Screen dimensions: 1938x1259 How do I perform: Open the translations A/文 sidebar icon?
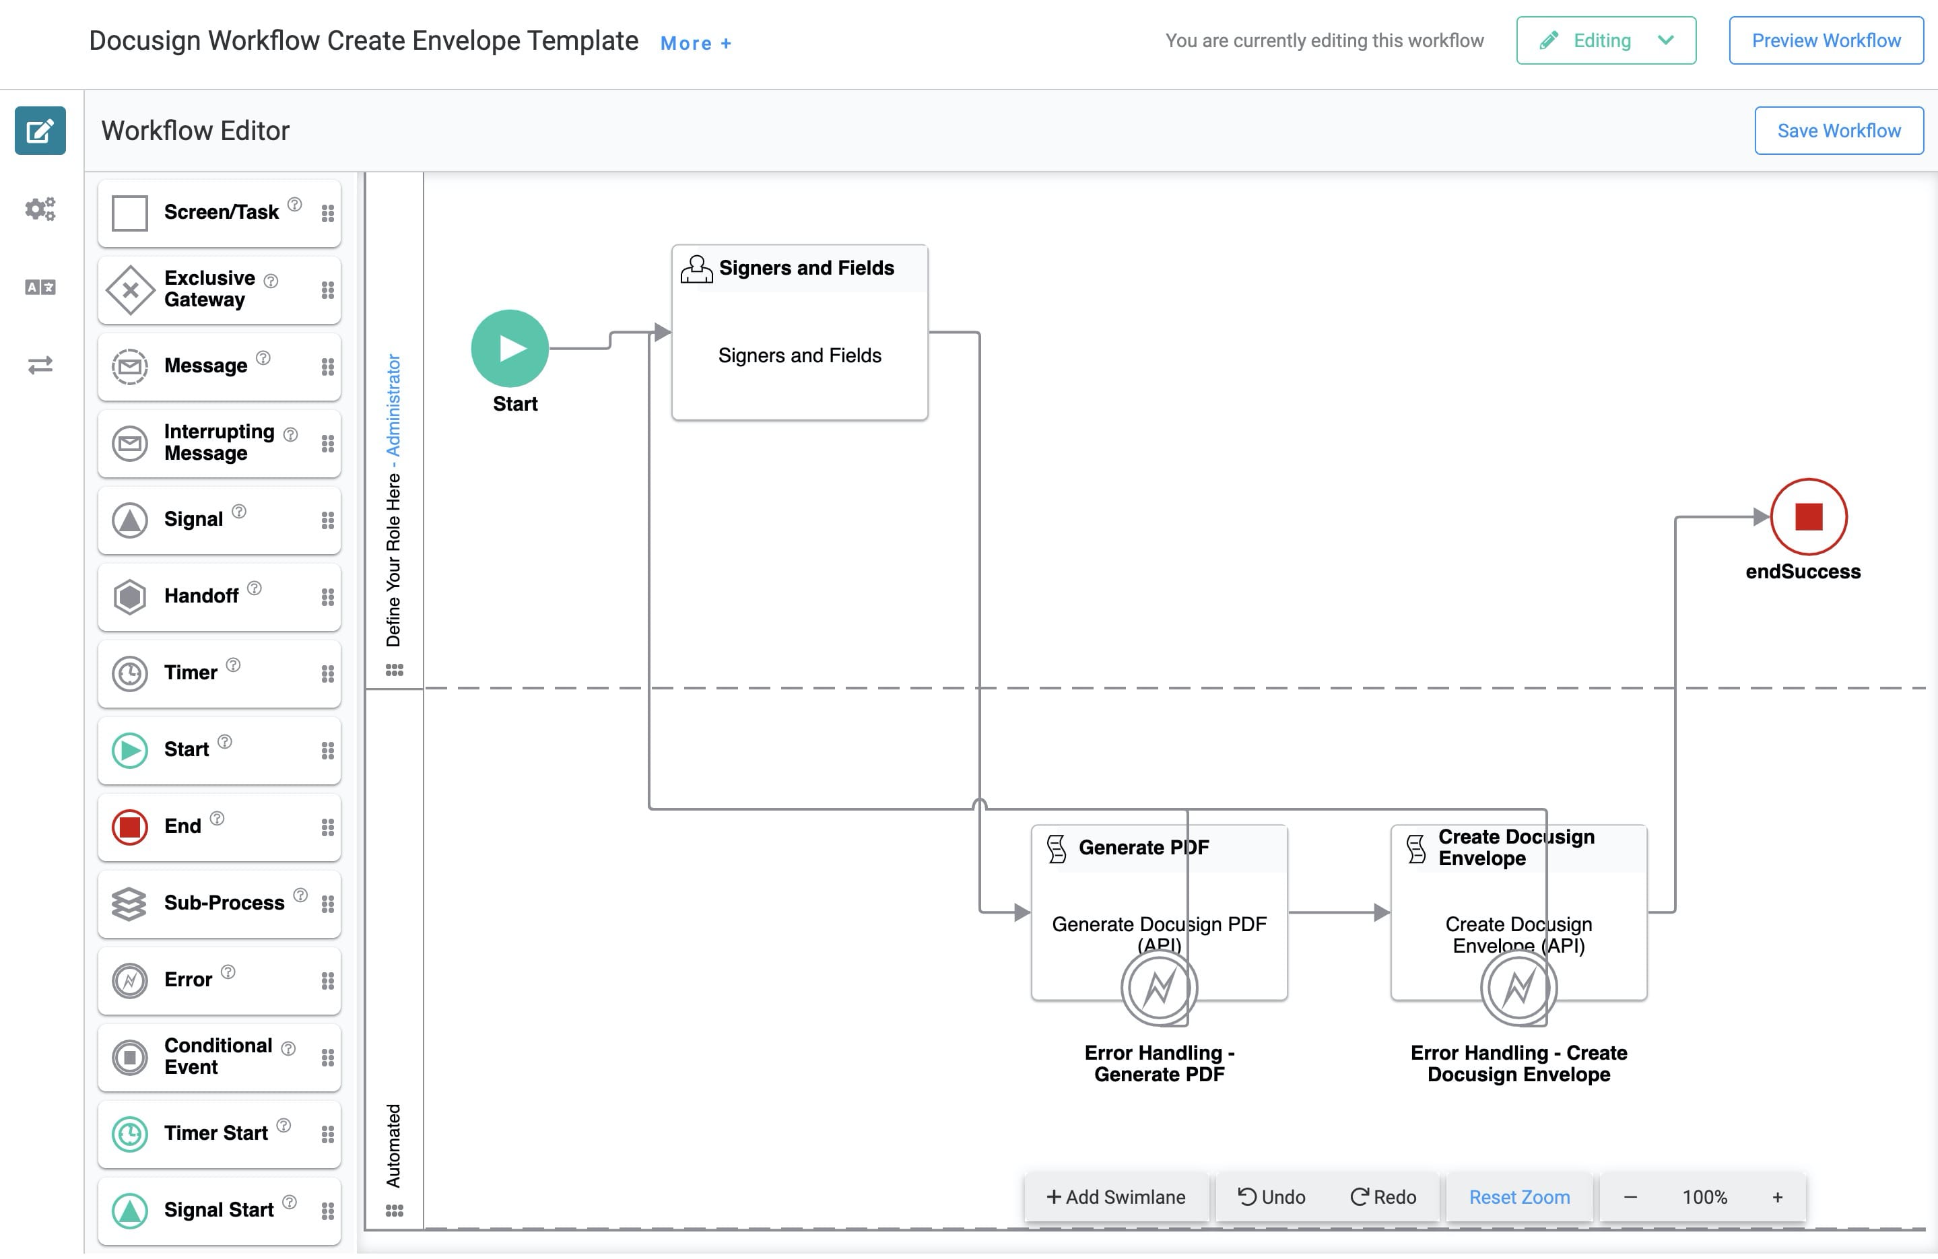(x=40, y=287)
